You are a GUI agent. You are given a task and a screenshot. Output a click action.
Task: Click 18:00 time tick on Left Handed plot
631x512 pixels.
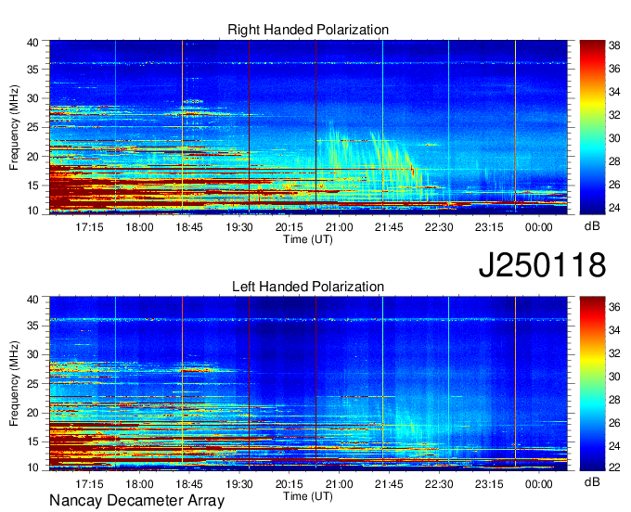[139, 484]
